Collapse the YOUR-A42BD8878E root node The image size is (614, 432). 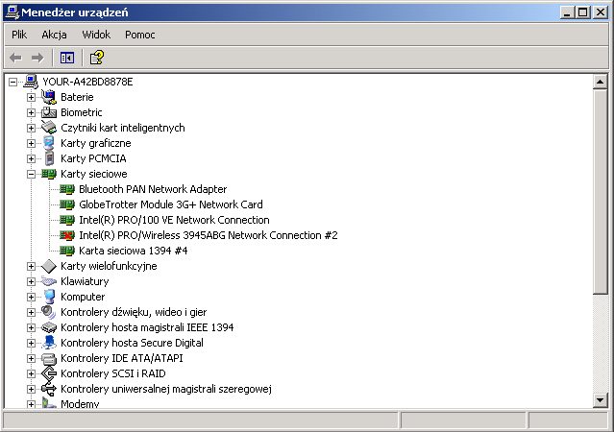[12, 82]
